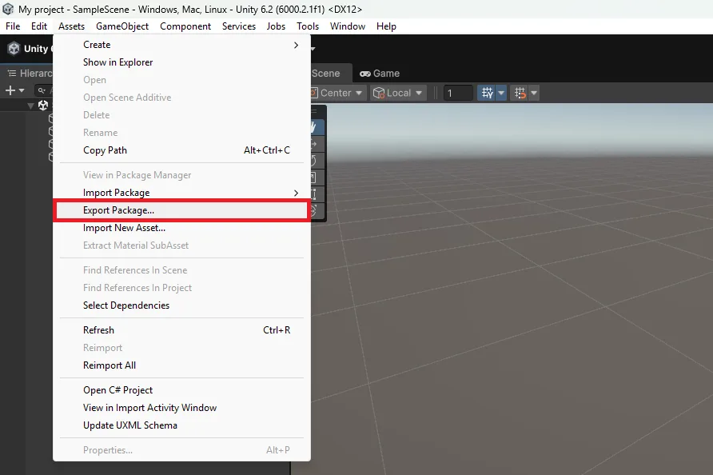Click the plus icon in Hierarchy
Viewport: 713px width, 475px height.
(x=10, y=91)
